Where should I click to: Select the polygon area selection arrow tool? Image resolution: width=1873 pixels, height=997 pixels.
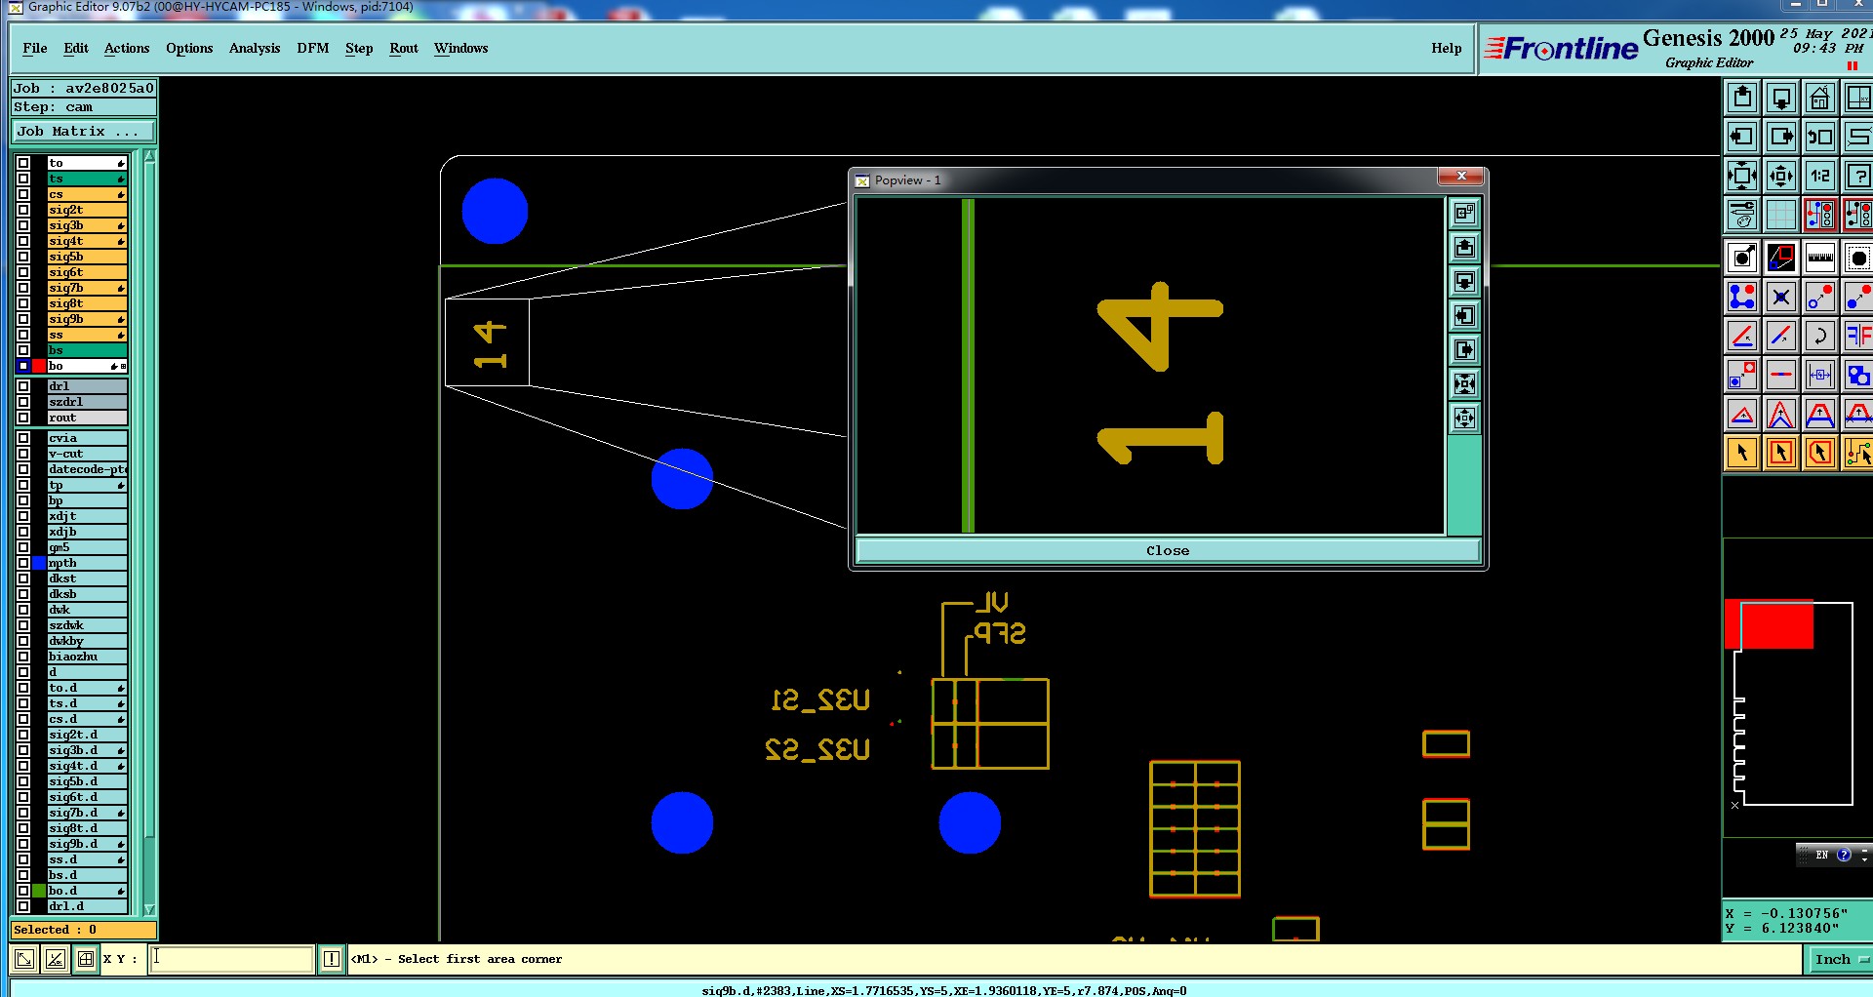[1820, 453]
